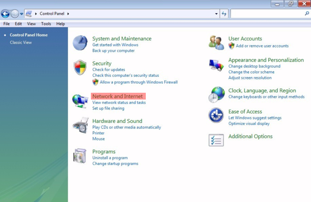Click the Hardware and Sound printer icon

coord(81,125)
